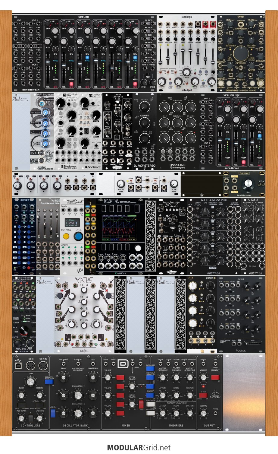
Task: Turn the DRIVE knob on Battering Ram
Action: pos(60,103)
